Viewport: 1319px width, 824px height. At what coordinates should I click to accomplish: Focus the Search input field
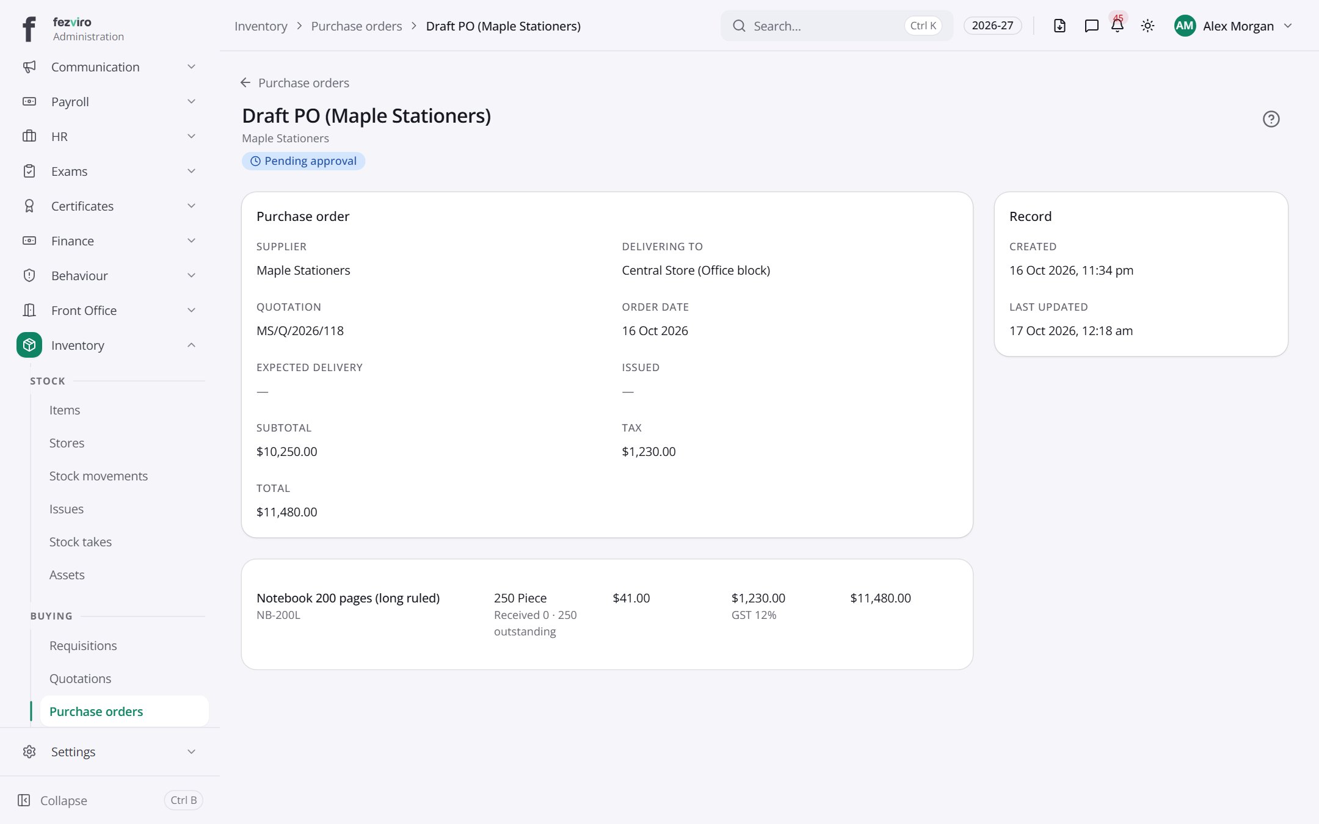click(x=837, y=26)
